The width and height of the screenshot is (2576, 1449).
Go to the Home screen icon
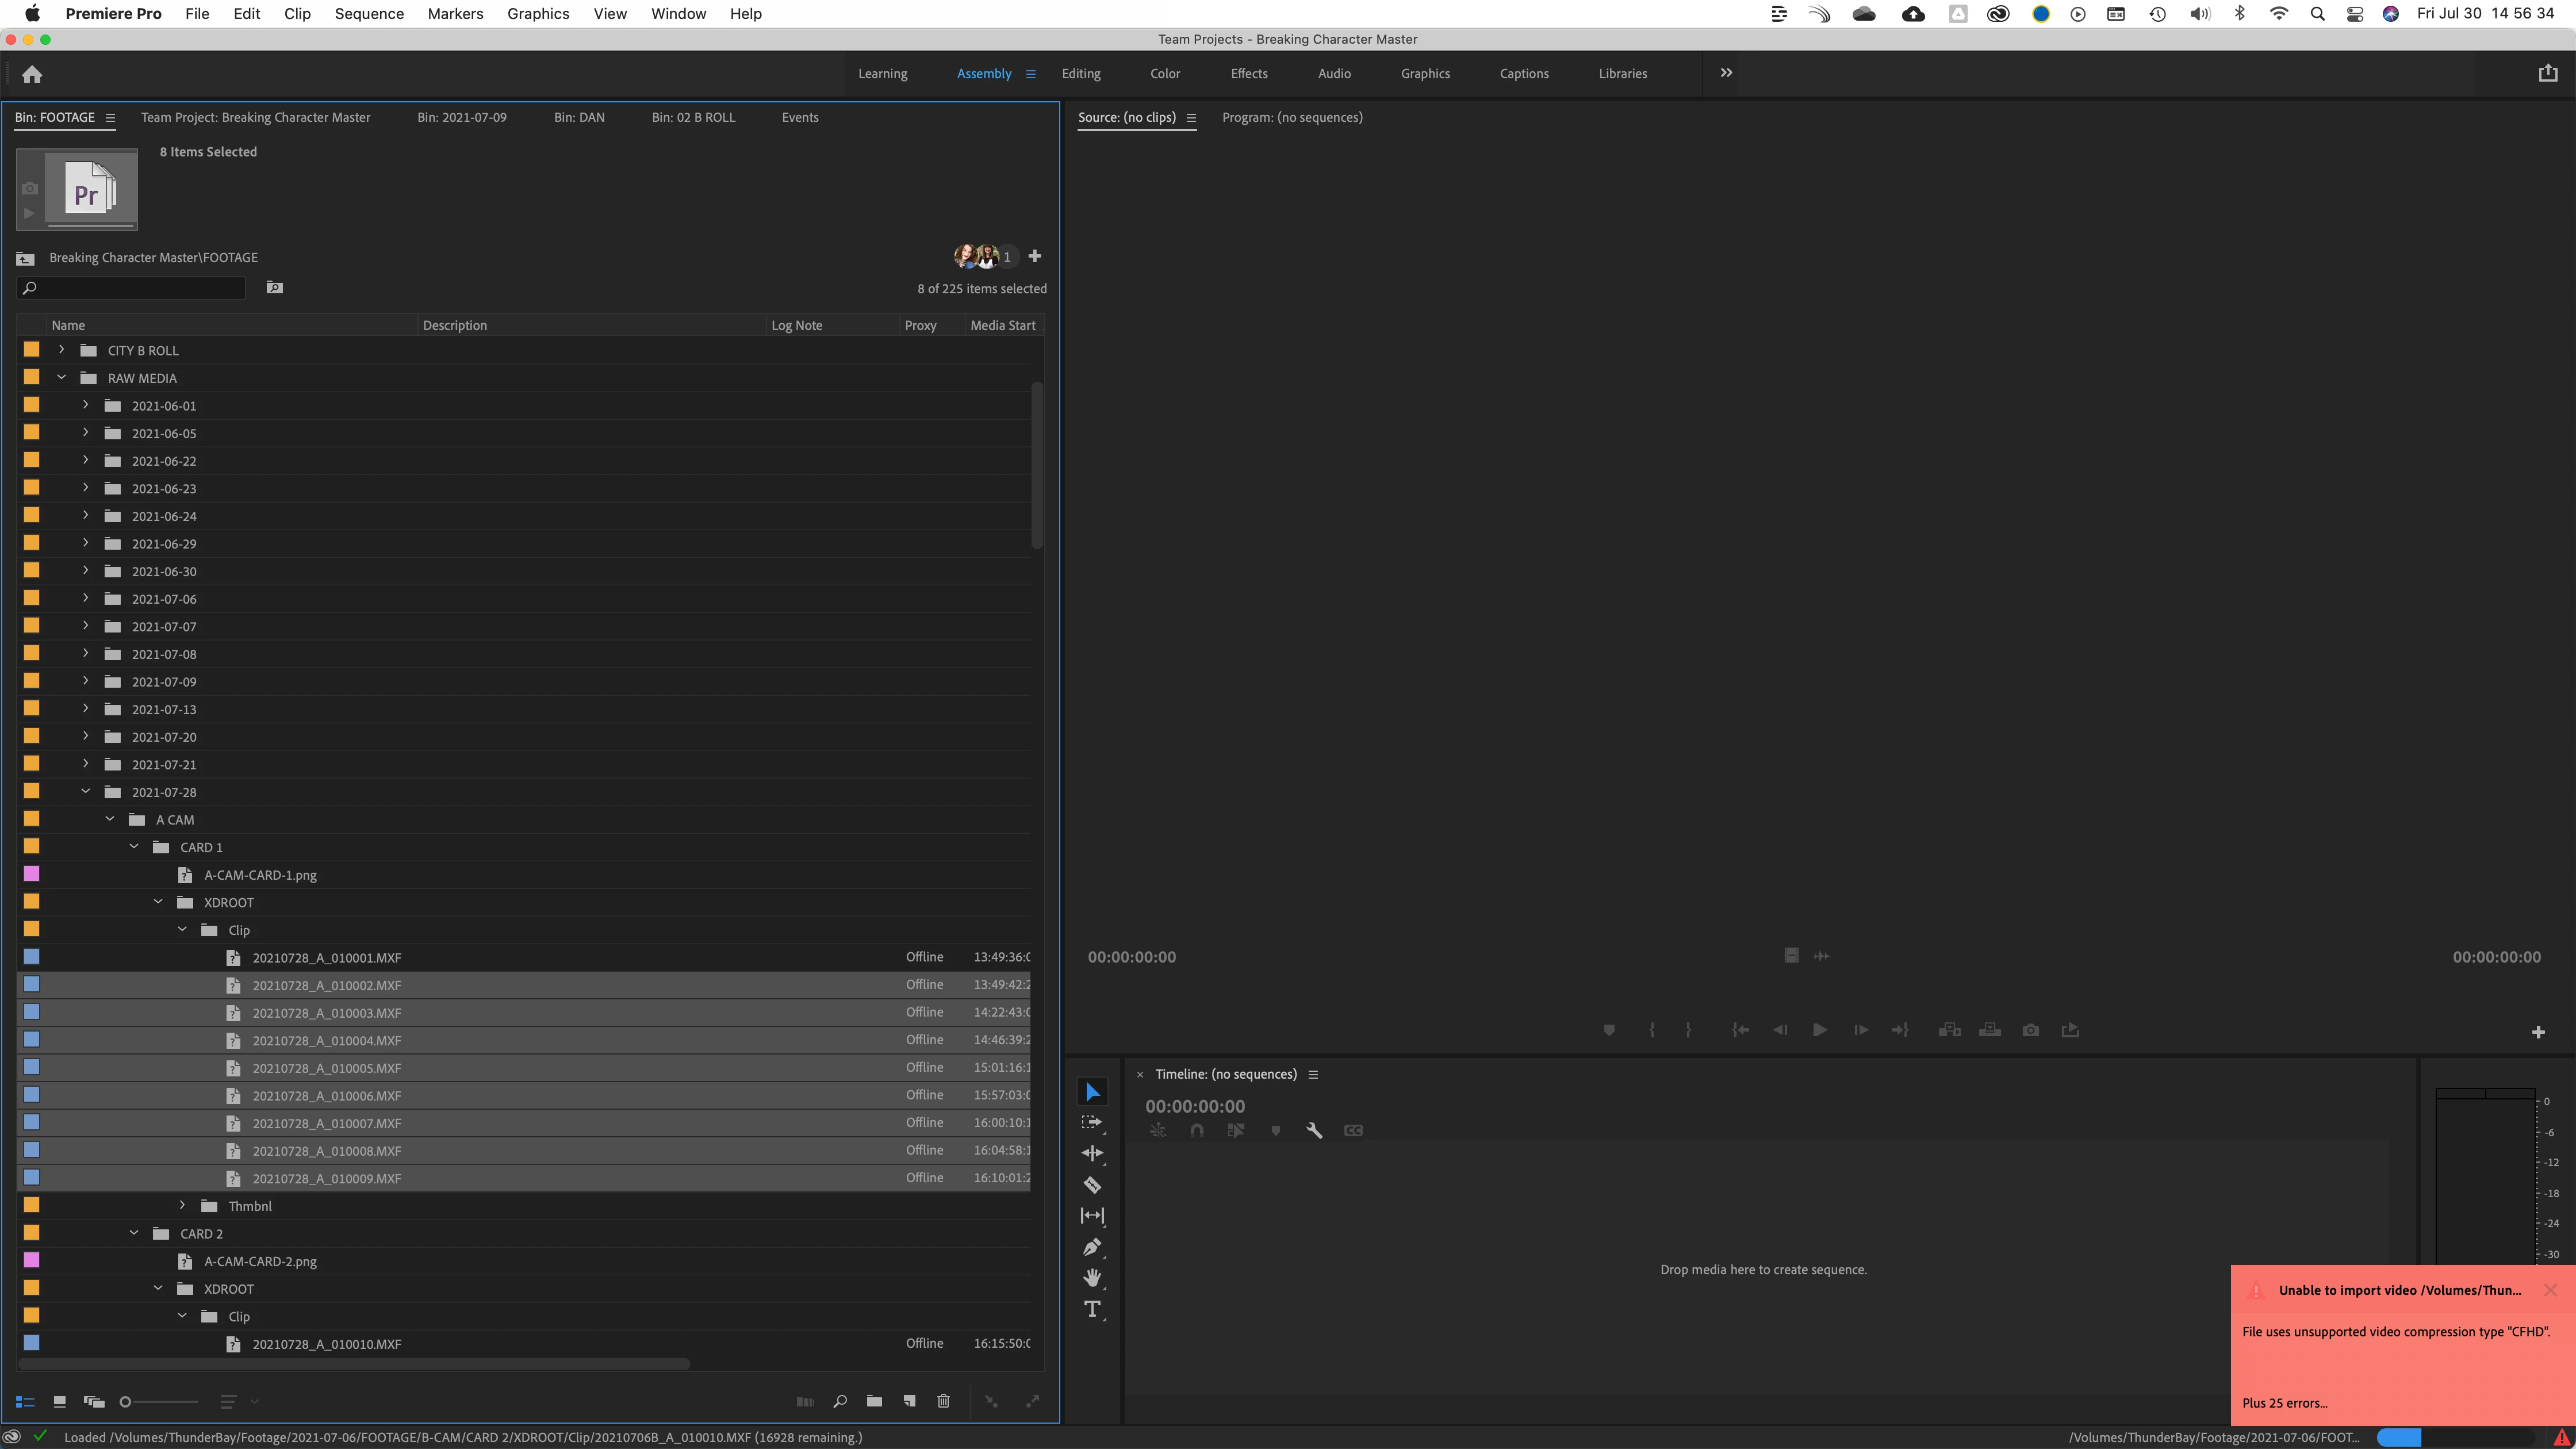[32, 74]
